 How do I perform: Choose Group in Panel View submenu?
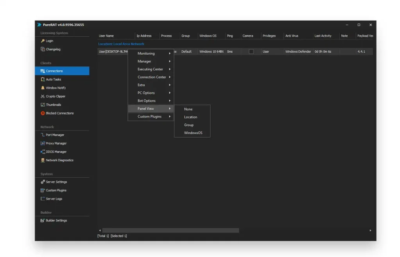point(189,125)
